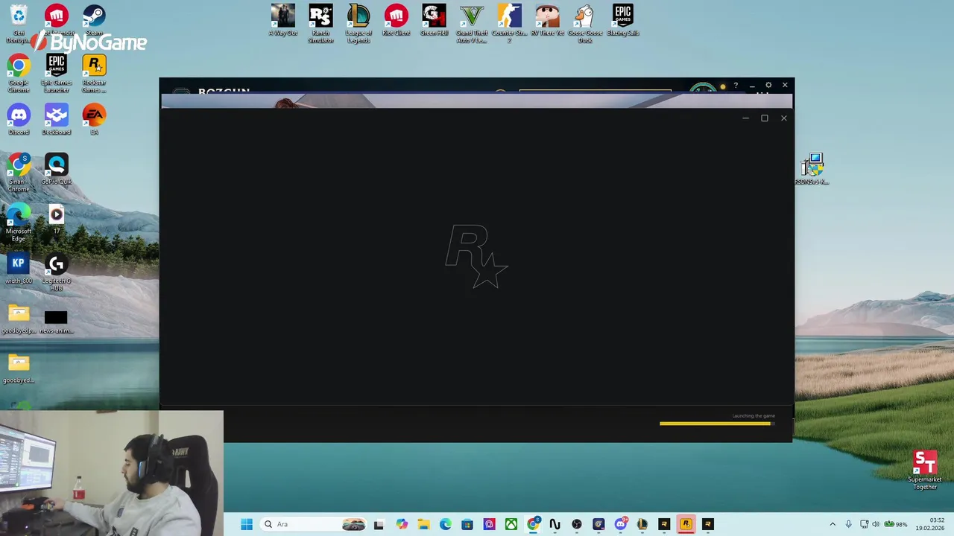The width and height of the screenshot is (954, 536).
Task: Open the Ranch Simulator desktop shortcut
Action: click(x=320, y=24)
